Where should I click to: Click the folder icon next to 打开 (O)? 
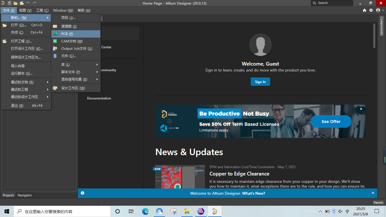(5, 25)
